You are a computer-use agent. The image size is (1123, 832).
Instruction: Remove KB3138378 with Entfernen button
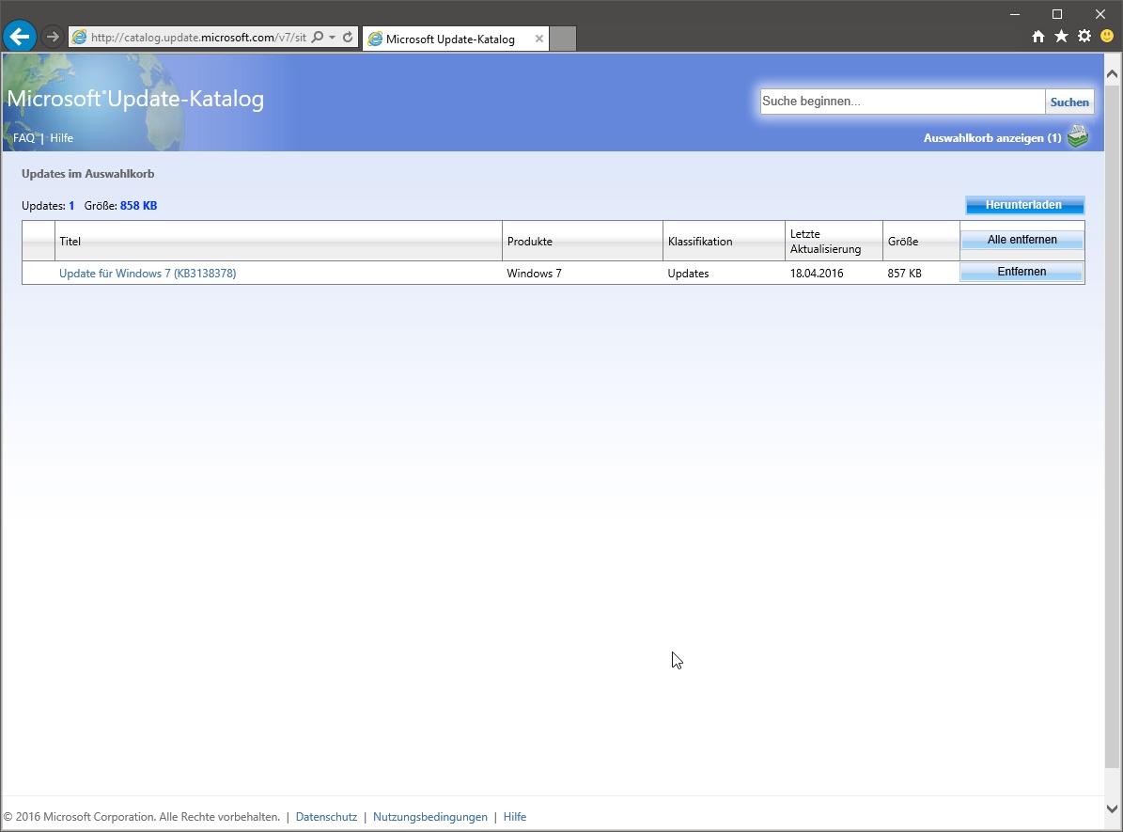point(1022,272)
